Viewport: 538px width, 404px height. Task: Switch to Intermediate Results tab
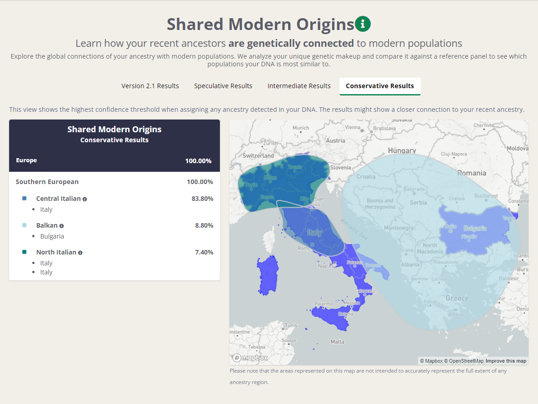coord(299,86)
